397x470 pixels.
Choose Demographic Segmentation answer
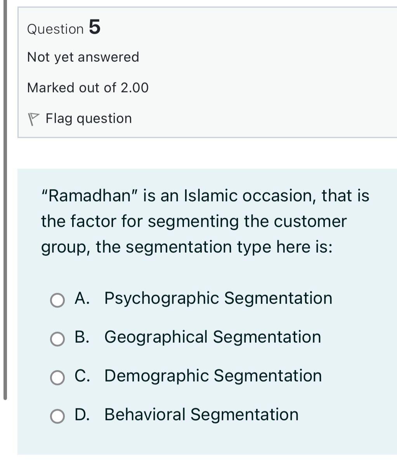tap(213, 375)
